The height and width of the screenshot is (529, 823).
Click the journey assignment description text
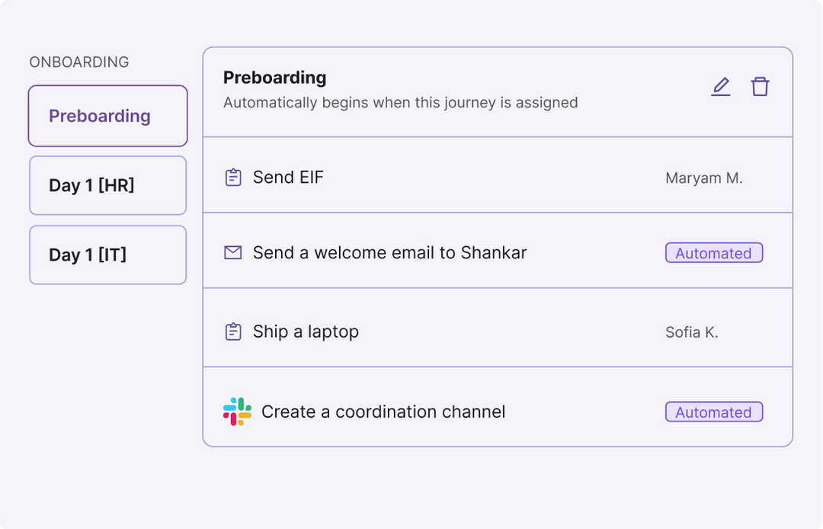pos(400,102)
